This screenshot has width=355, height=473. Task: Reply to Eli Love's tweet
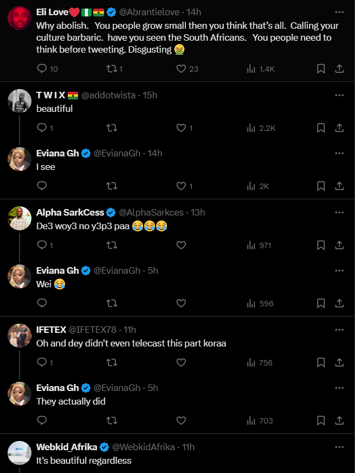[42, 69]
